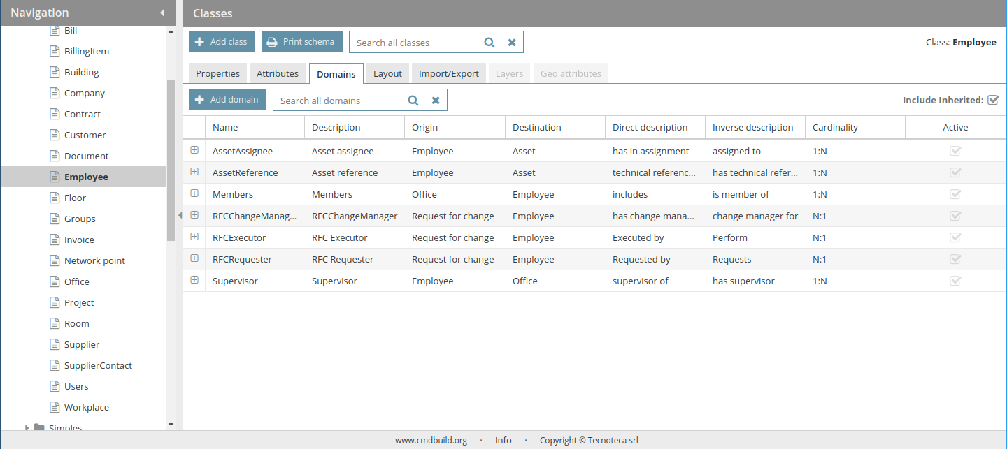Clear the domain search with X icon

[x=436, y=101]
